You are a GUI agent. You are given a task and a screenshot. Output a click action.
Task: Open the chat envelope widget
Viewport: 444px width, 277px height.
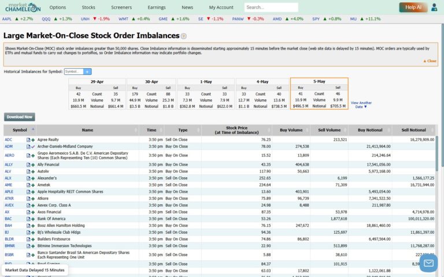tap(428, 263)
